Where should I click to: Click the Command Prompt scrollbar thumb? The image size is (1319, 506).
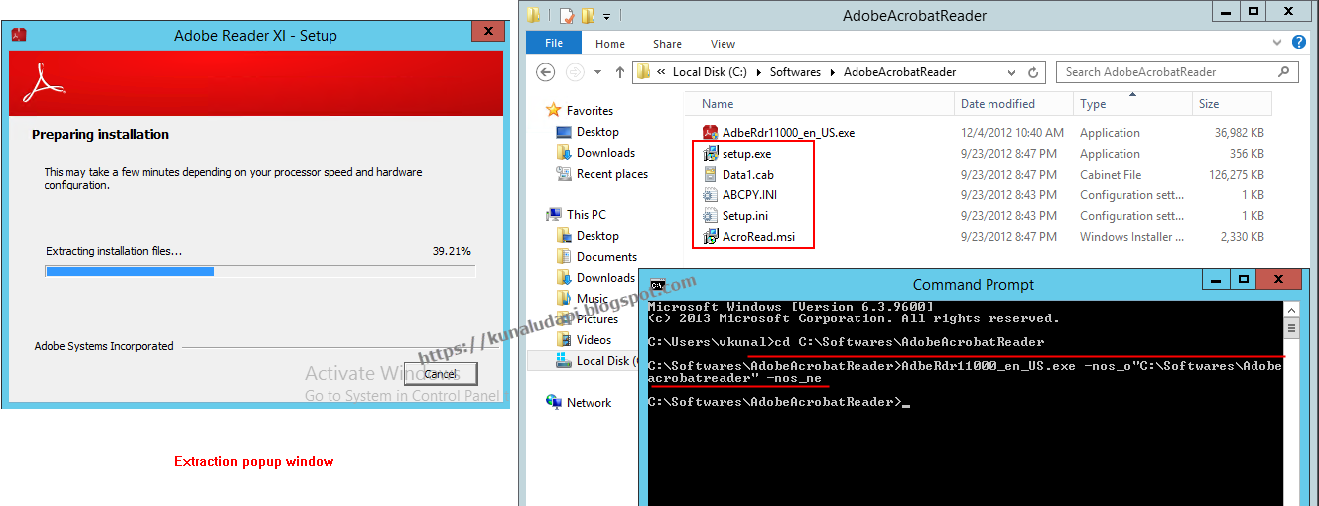tap(1291, 327)
